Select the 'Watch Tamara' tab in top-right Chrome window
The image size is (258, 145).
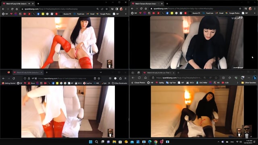(147, 4)
